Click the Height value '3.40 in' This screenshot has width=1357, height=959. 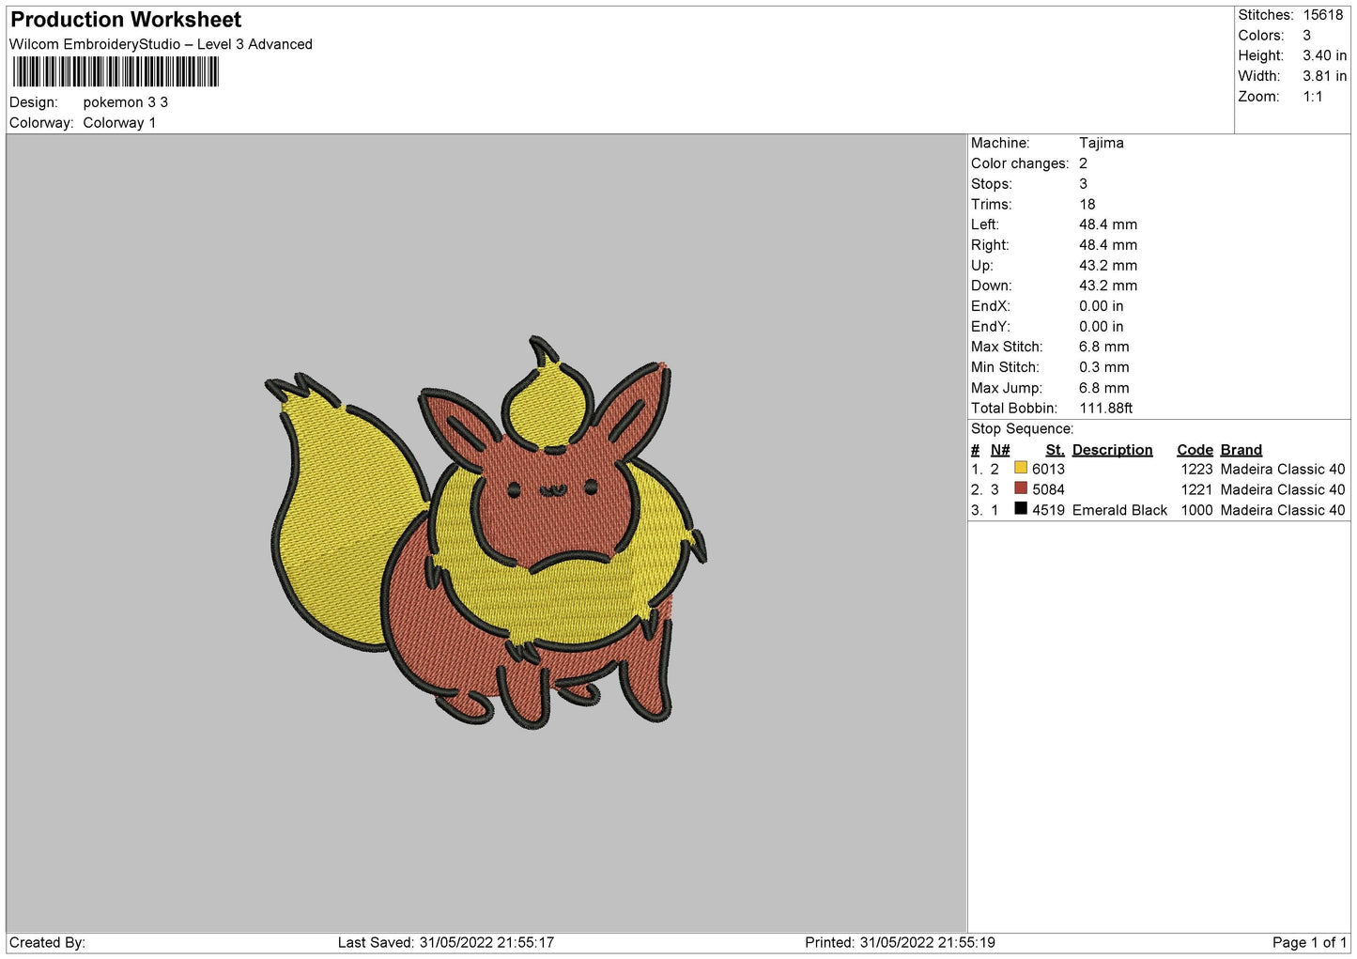tap(1324, 56)
